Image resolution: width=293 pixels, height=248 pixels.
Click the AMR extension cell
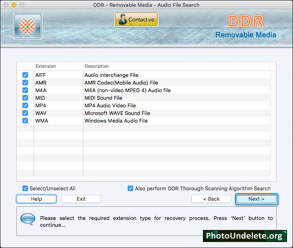(x=58, y=83)
